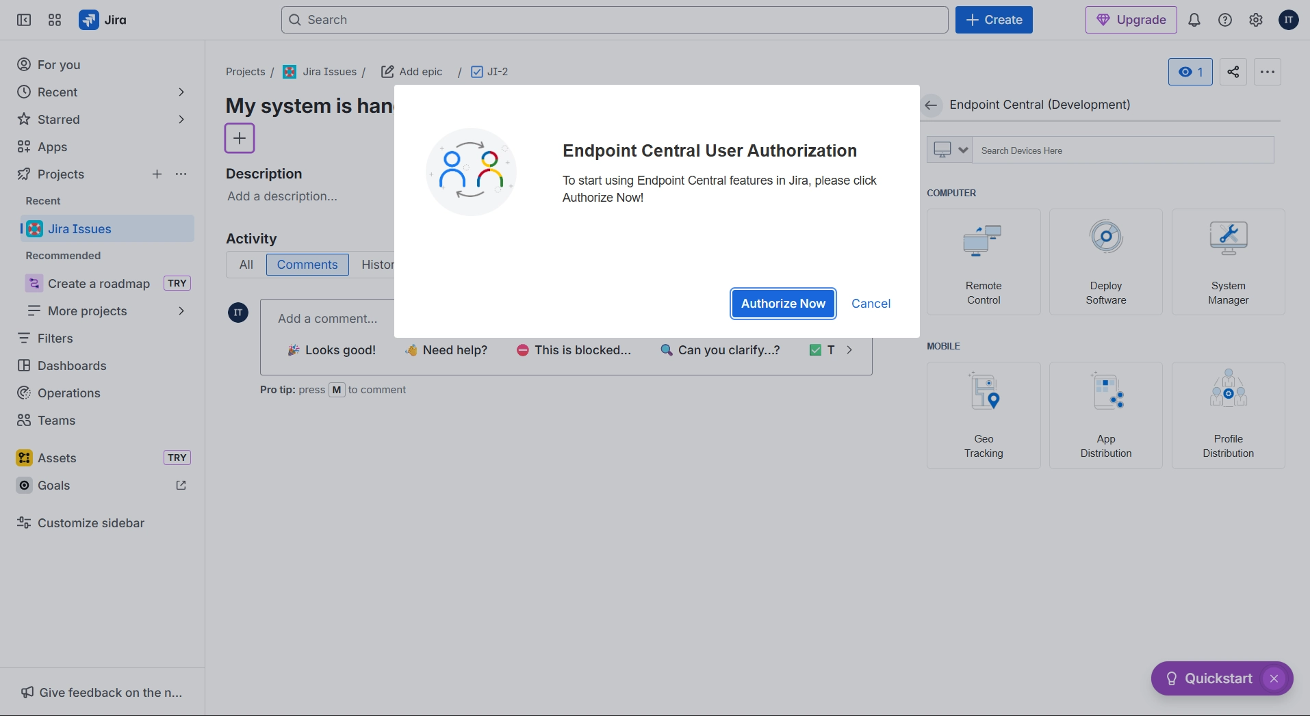Open System Manager tile
1310x716 pixels.
[1228, 262]
